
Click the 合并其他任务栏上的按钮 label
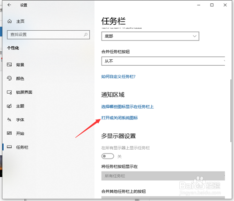124,191
